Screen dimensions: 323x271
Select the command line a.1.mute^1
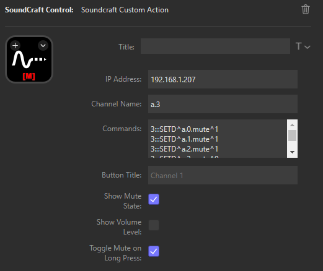coord(184,139)
